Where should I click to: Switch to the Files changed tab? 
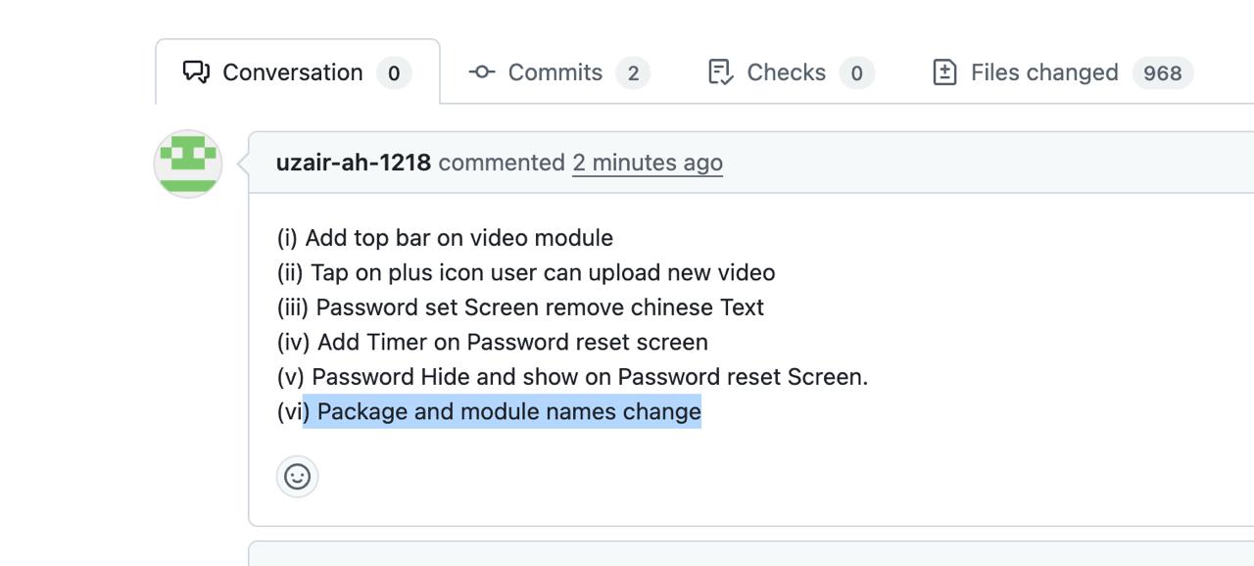point(1043,72)
